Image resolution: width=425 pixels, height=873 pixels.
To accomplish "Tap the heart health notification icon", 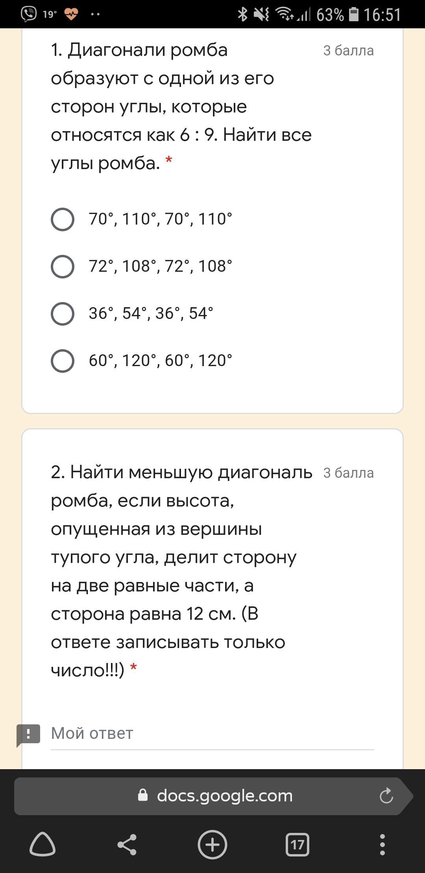I will tap(71, 15).
